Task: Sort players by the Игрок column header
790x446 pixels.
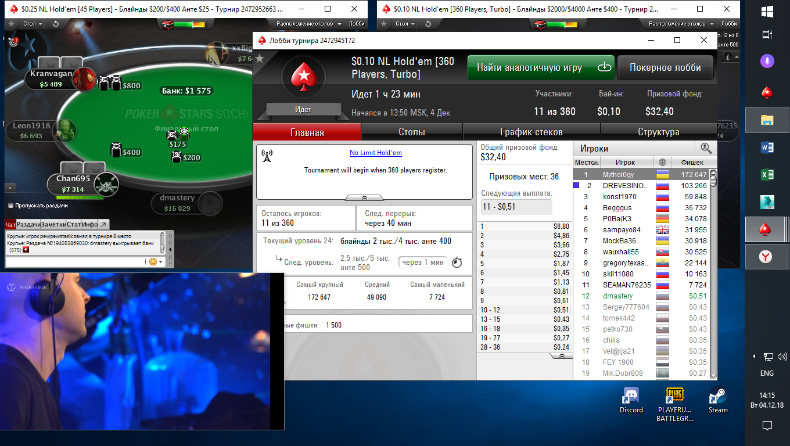Action: (626, 163)
